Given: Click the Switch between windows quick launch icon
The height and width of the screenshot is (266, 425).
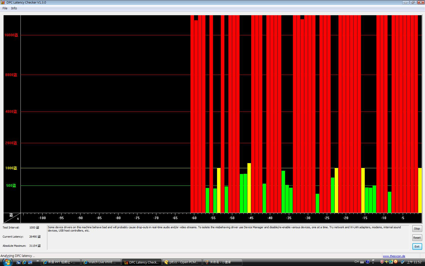Looking at the screenshot, I should click(x=18, y=262).
